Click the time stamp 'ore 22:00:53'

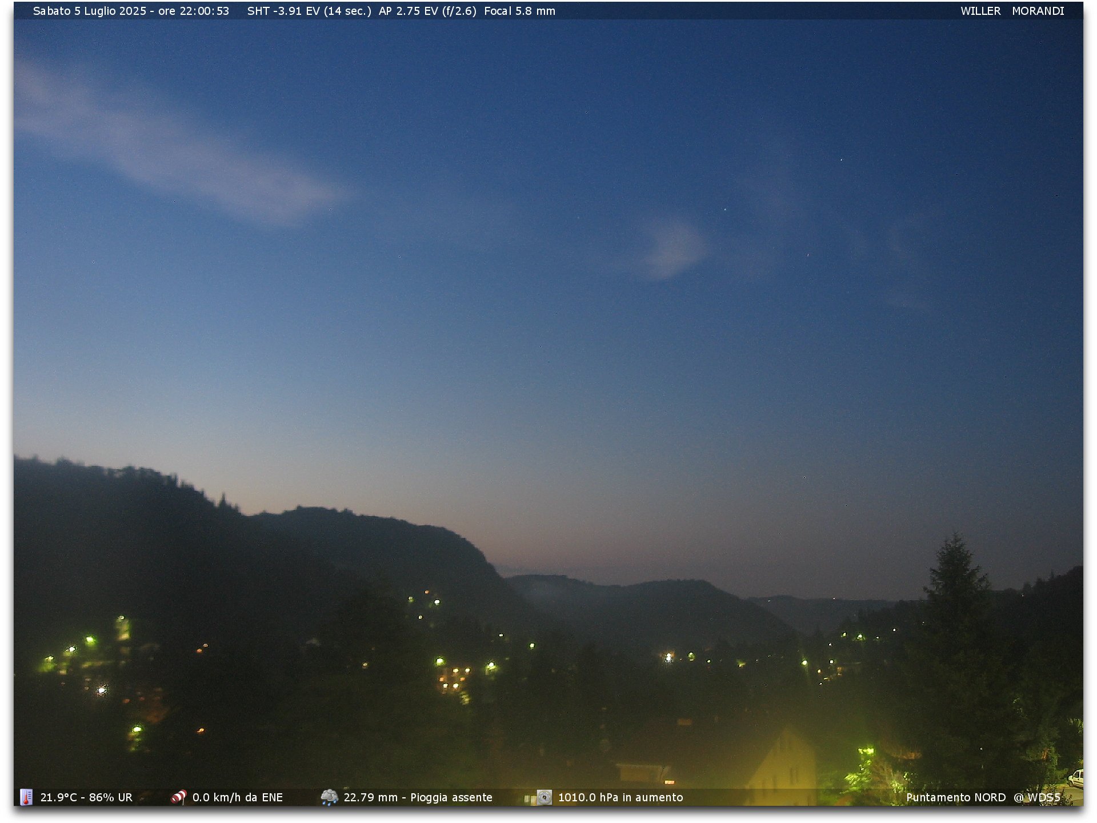tap(194, 11)
